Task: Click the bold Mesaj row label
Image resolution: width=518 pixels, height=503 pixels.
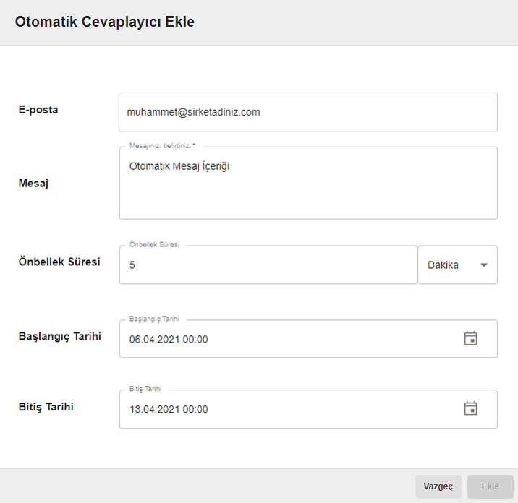Action: (33, 183)
